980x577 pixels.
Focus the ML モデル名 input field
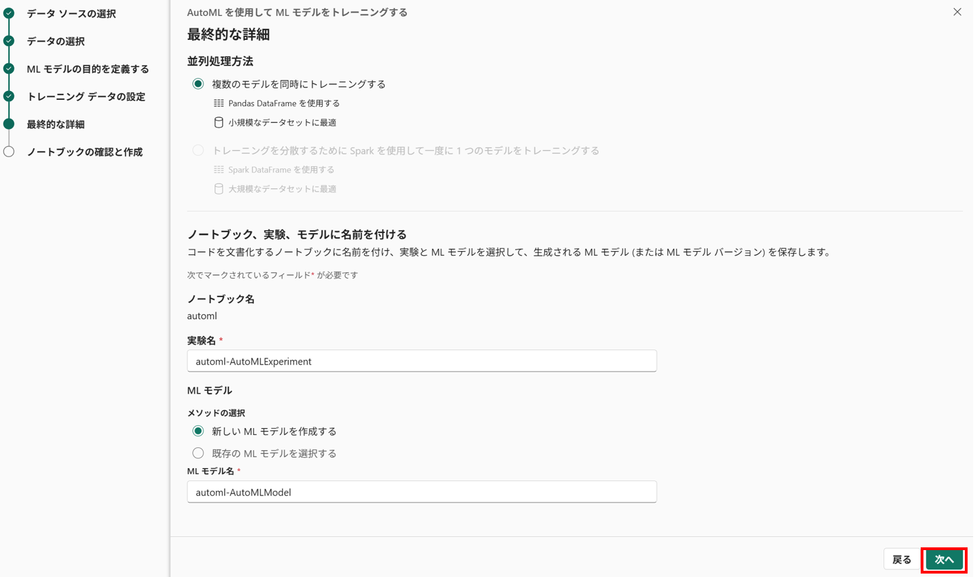422,492
